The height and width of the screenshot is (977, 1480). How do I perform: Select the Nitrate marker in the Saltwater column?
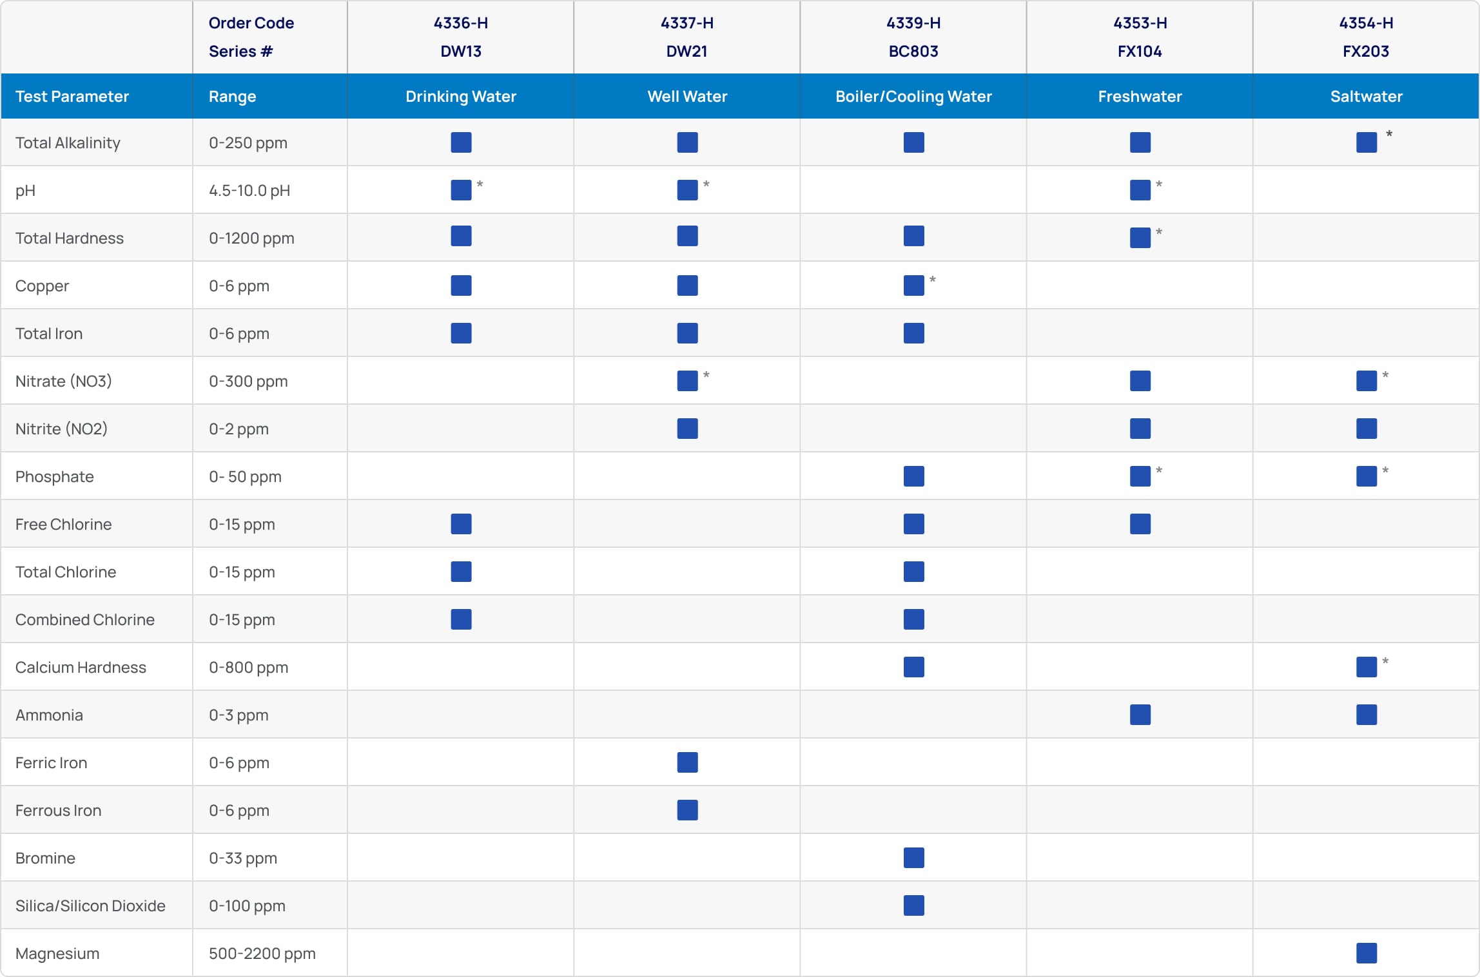tap(1367, 380)
